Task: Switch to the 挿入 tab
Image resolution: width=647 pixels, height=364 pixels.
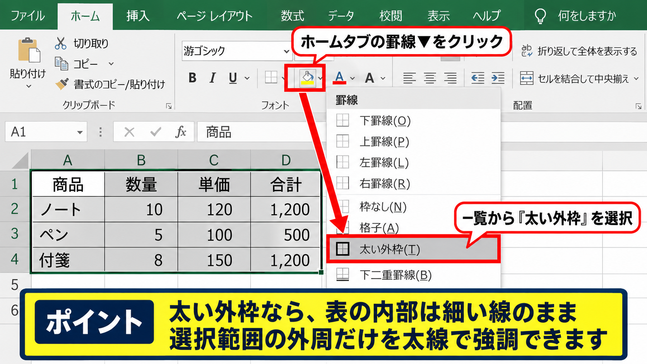Action: [x=138, y=16]
